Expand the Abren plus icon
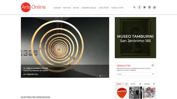The height and width of the screenshot is (99, 177). coord(127,84)
